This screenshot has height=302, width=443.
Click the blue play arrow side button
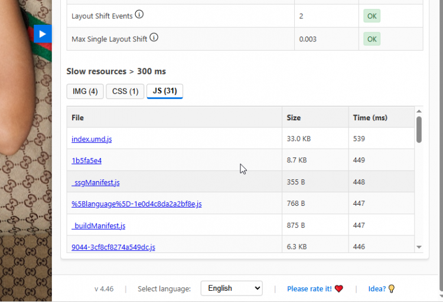click(x=43, y=34)
